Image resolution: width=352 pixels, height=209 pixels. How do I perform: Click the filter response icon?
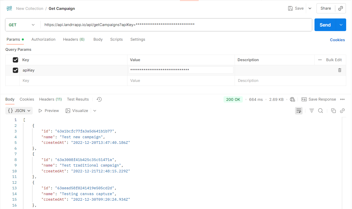click(311, 111)
